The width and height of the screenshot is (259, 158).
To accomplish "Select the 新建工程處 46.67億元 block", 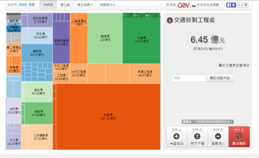I will 145,74.
